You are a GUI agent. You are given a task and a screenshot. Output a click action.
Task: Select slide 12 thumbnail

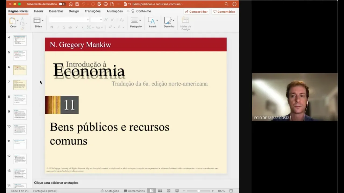coord(20,159)
